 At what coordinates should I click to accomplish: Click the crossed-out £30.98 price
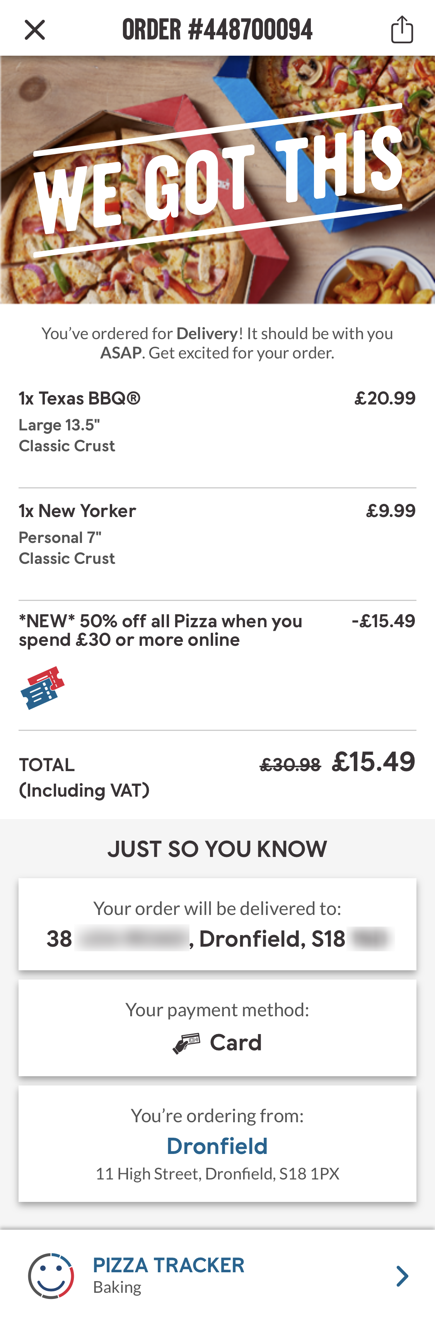[290, 764]
